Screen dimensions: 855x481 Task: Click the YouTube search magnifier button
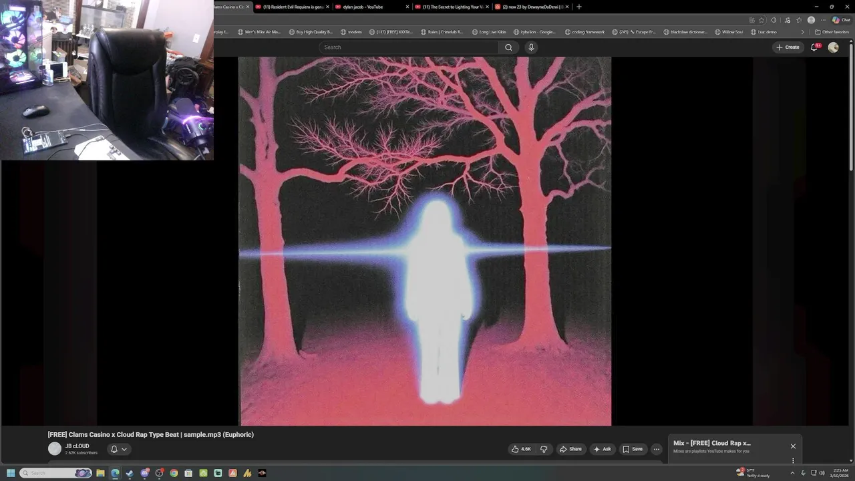508,47
